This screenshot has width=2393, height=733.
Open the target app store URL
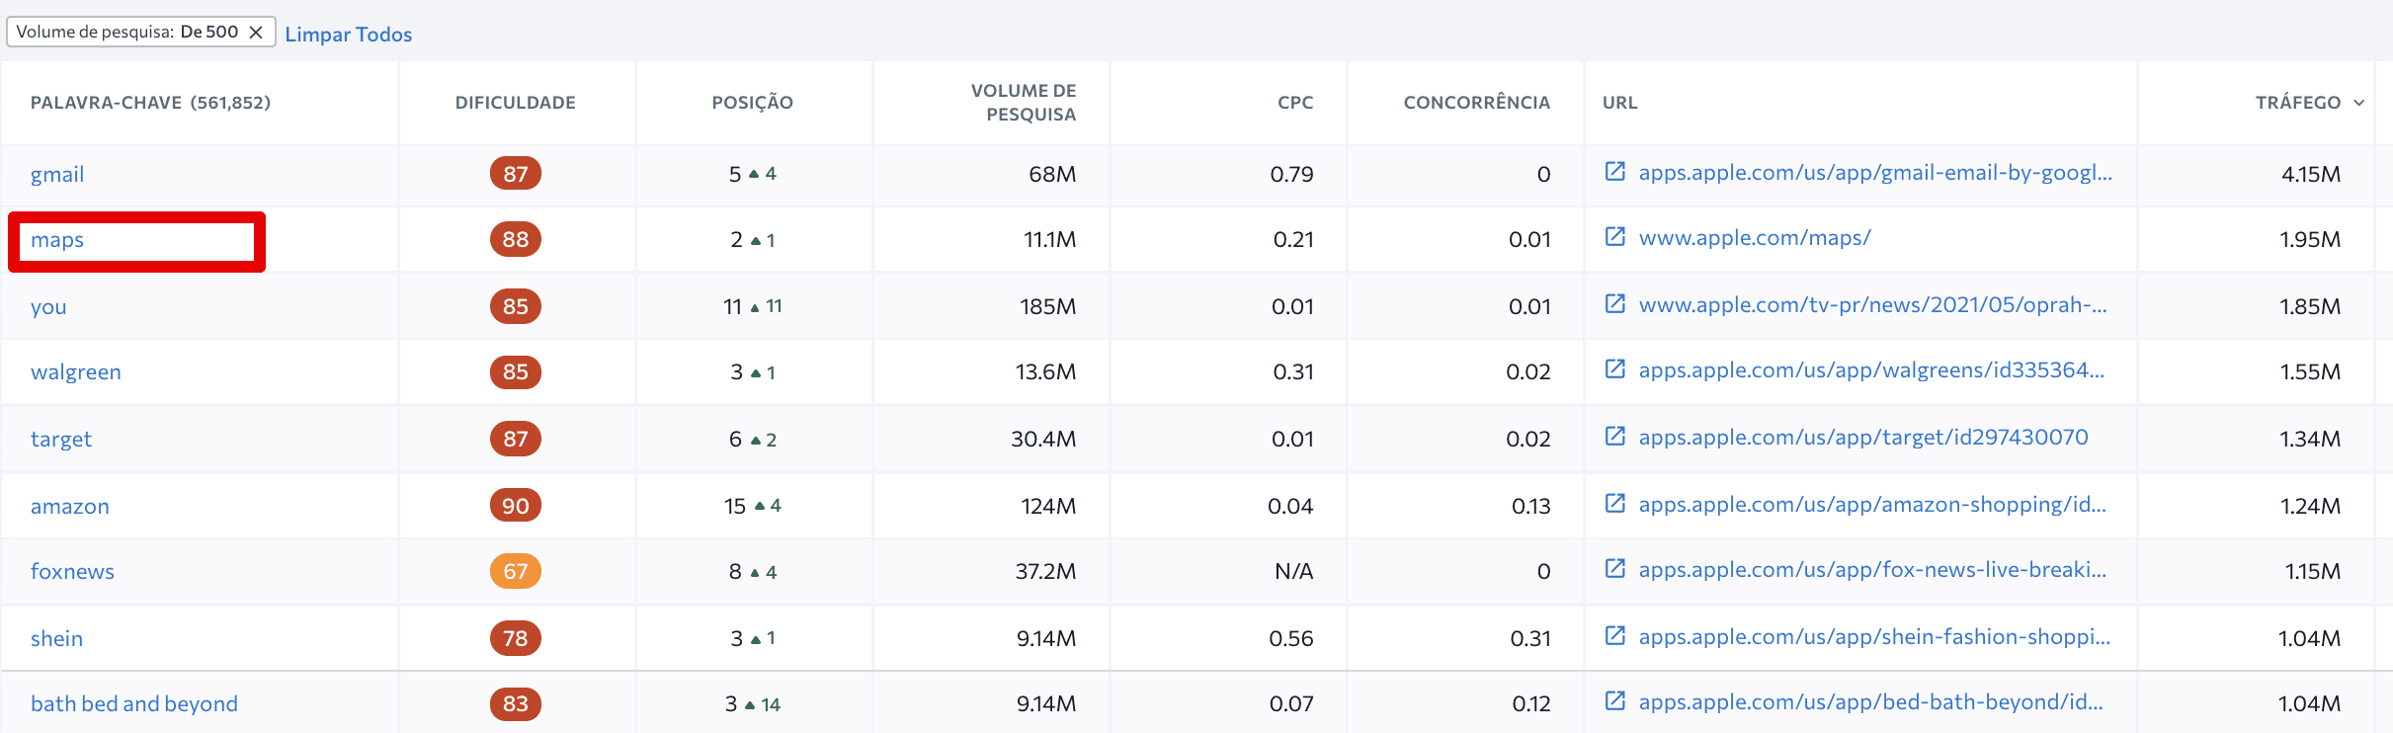1862,438
